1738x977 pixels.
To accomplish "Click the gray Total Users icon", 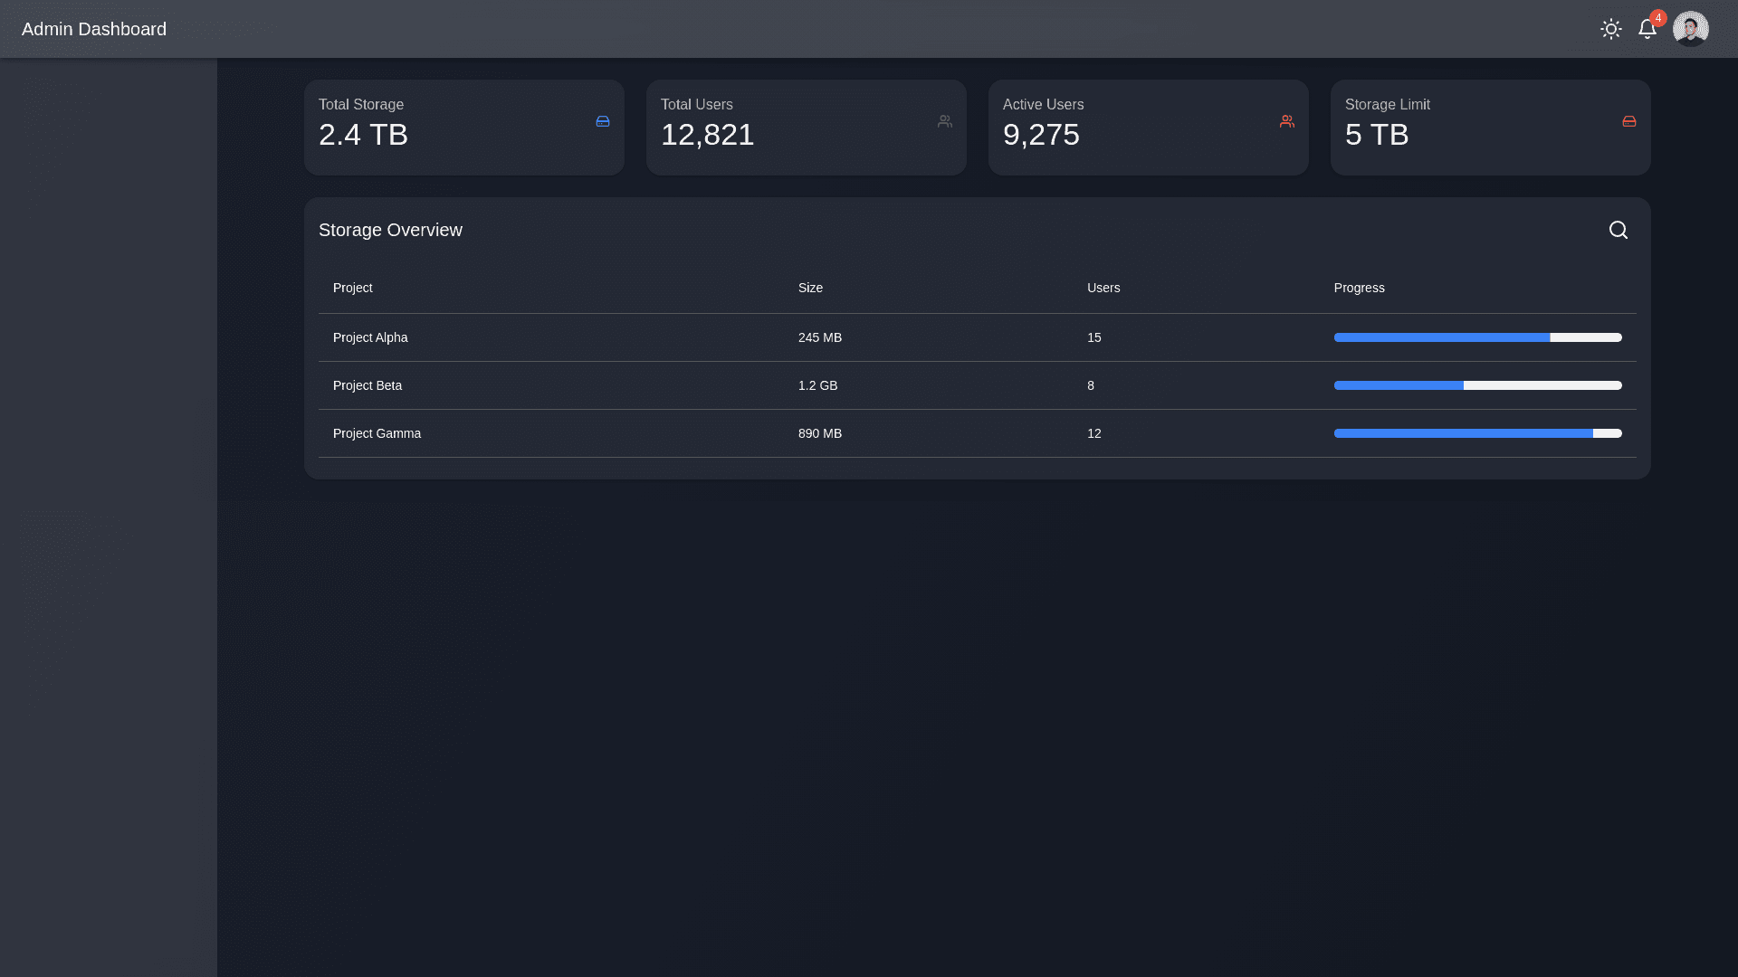I will [944, 121].
